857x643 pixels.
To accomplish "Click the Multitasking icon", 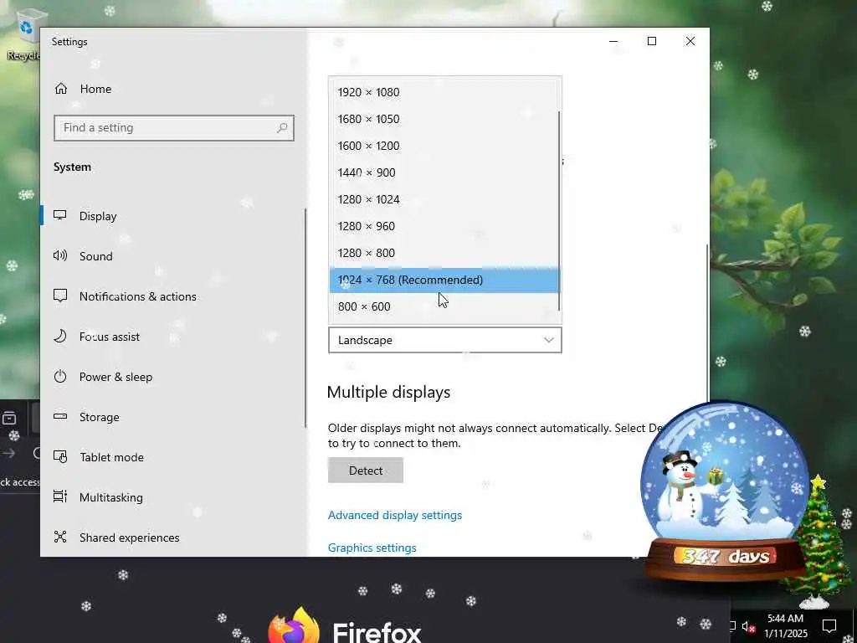I will (x=60, y=496).
